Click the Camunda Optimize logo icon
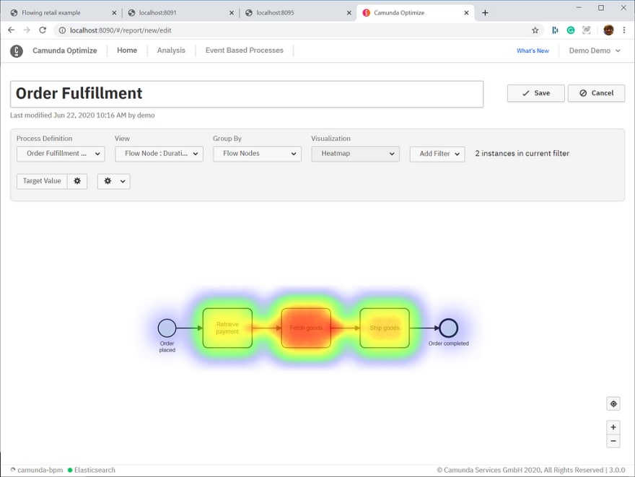Image resolution: width=635 pixels, height=477 pixels. 16,51
